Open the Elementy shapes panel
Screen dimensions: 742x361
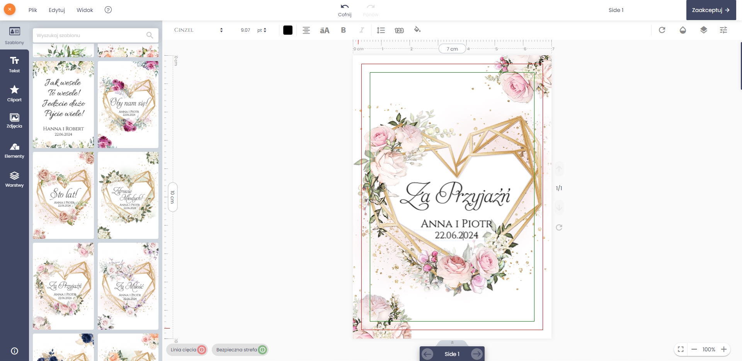click(14, 150)
